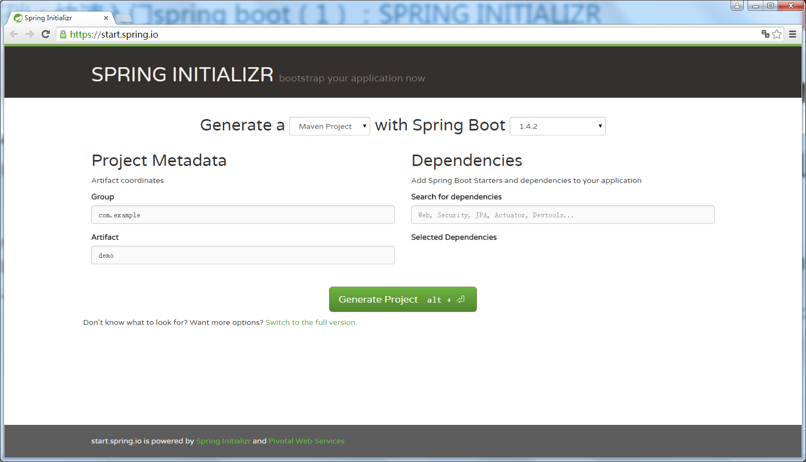Image resolution: width=806 pixels, height=462 pixels.
Task: Open the Pivotal Web Services link
Action: [306, 441]
